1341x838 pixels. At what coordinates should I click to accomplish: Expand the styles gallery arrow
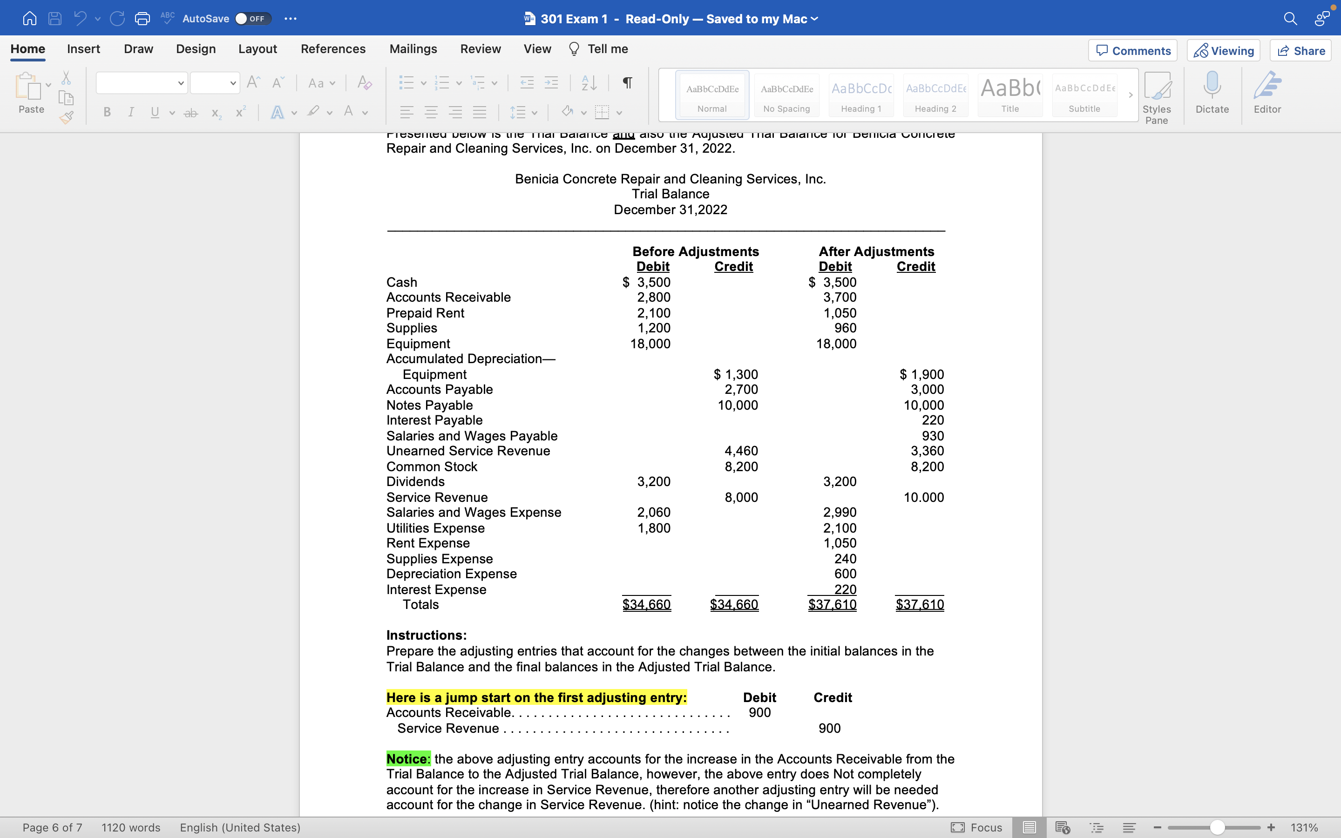1131,95
